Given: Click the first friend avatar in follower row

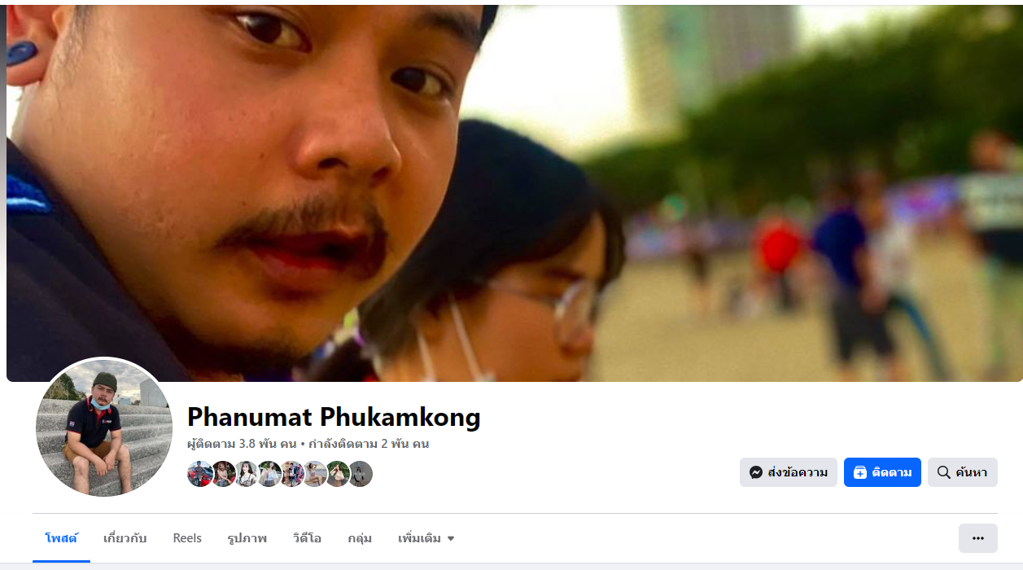Looking at the screenshot, I should (x=200, y=474).
